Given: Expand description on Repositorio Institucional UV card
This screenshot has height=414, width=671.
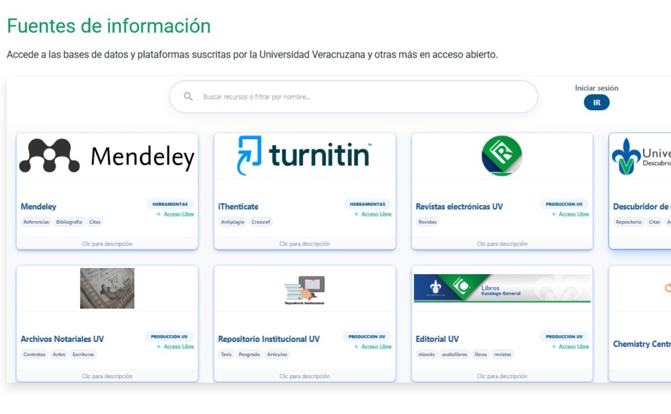Looking at the screenshot, I should coord(305,377).
